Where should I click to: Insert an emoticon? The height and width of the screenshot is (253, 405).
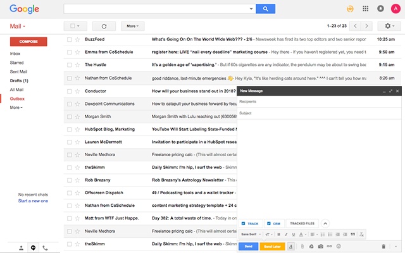click(x=339, y=246)
